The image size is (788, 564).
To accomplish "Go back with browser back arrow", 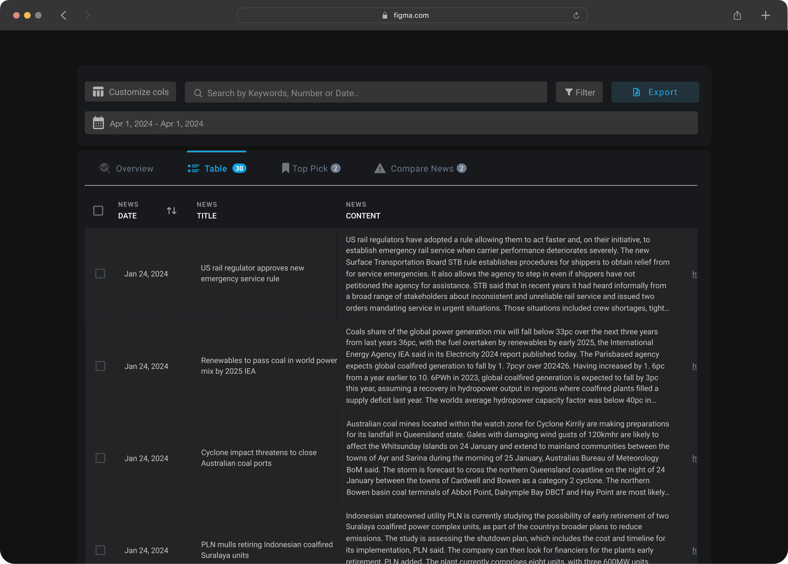I will [x=64, y=15].
